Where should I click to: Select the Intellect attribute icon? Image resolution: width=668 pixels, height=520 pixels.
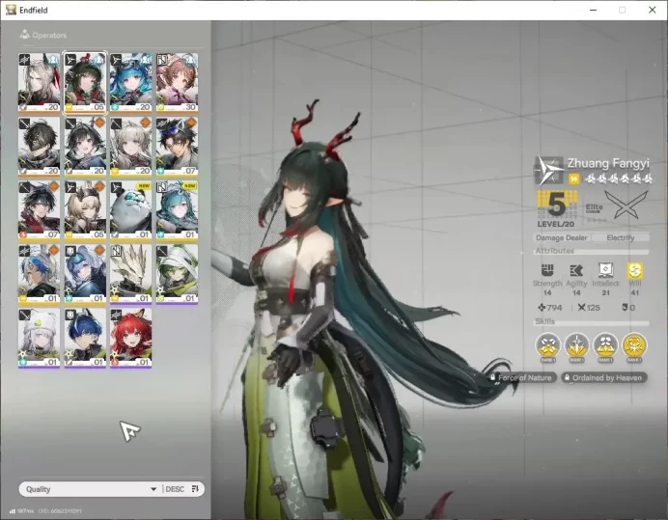[605, 270]
